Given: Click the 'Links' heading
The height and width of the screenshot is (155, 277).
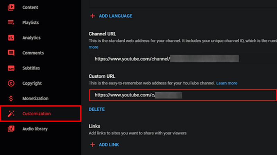Looking at the screenshot, I should 94,126.
